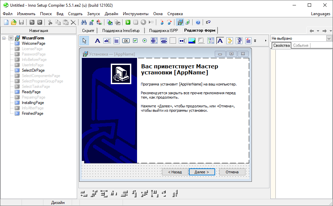The image size is (333, 206).
Task: Select the Edit box 'ab' component tool
Action: click(x=107, y=41)
